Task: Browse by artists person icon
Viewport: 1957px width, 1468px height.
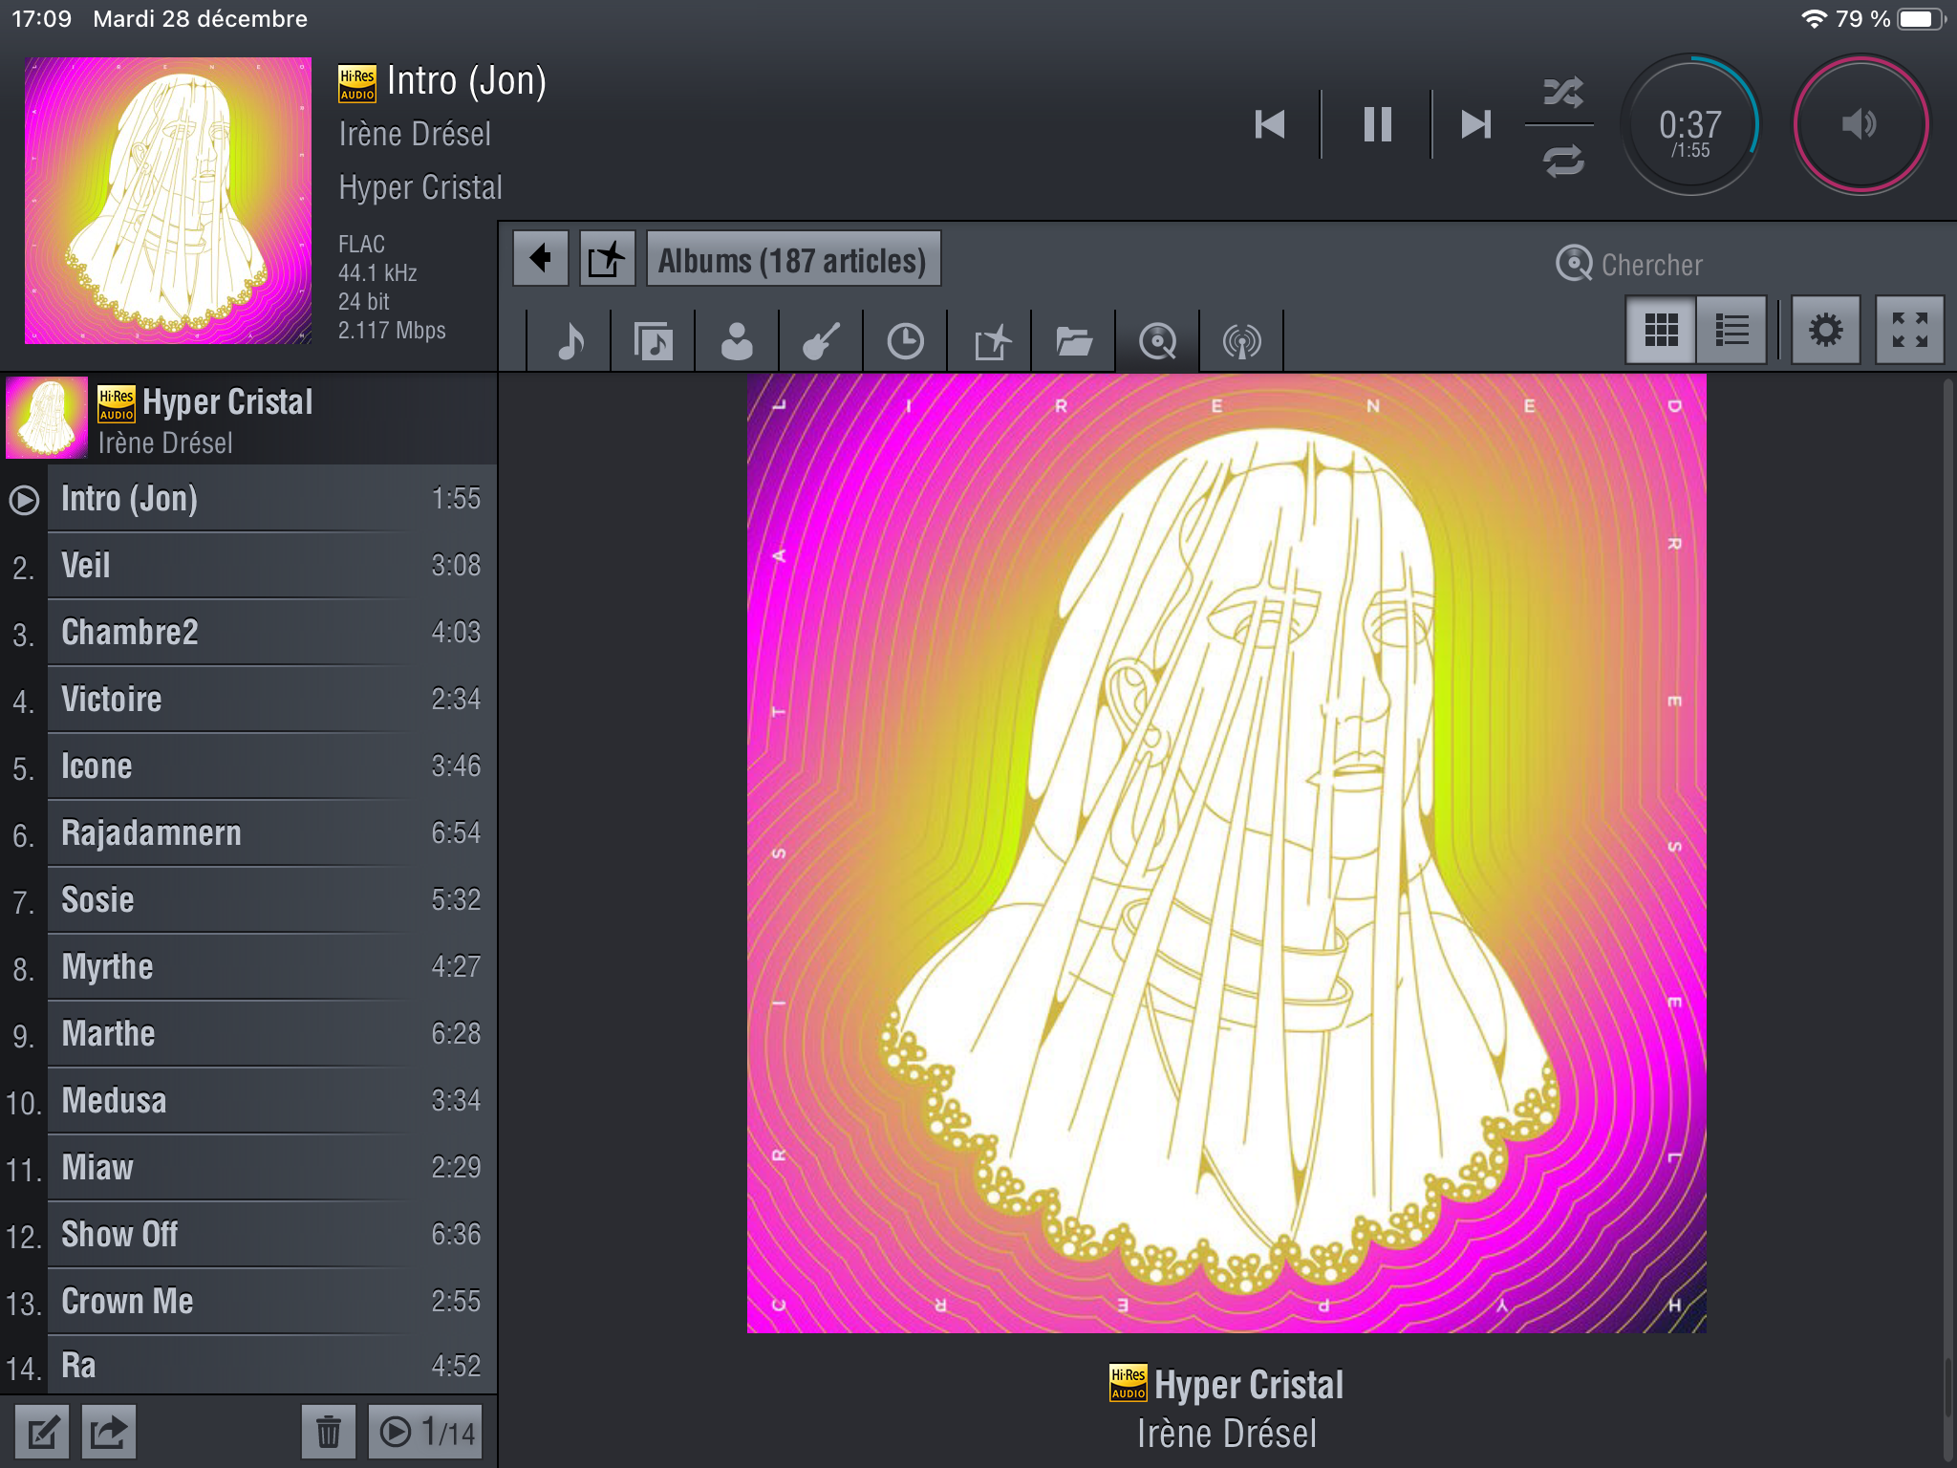Action: (x=737, y=341)
